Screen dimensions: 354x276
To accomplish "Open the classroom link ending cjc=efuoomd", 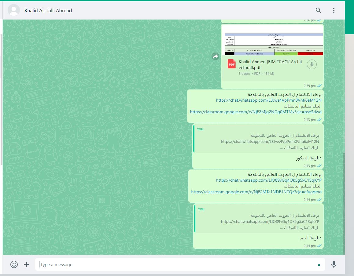I will coord(256,192).
